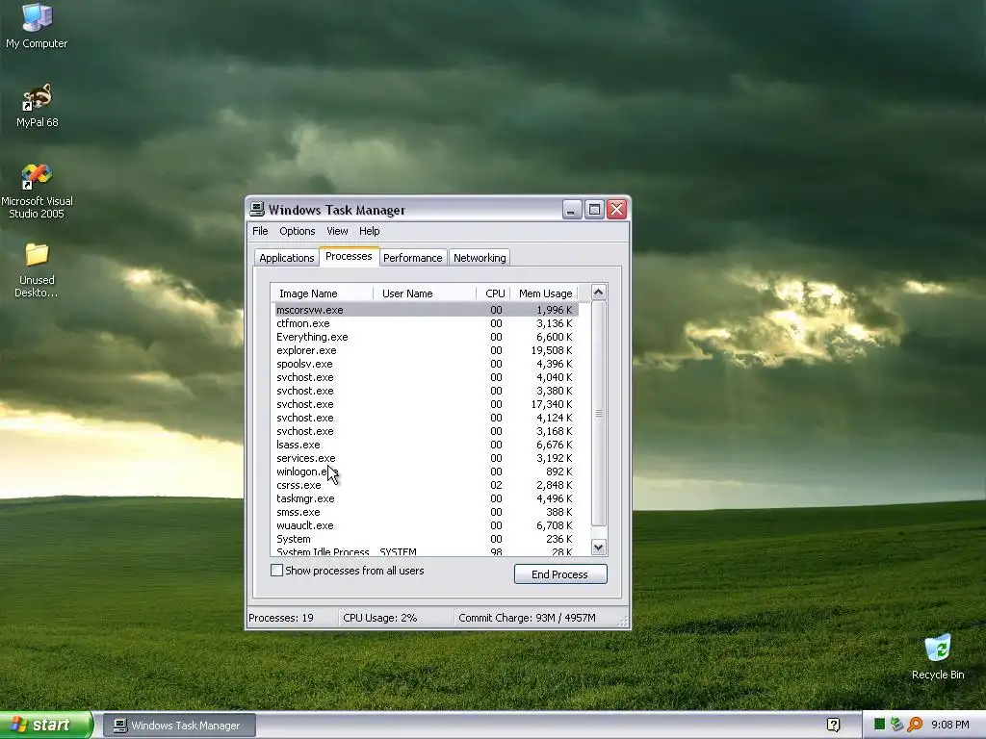Click the process list scrollbar thumb
This screenshot has height=739, width=986.
point(599,414)
